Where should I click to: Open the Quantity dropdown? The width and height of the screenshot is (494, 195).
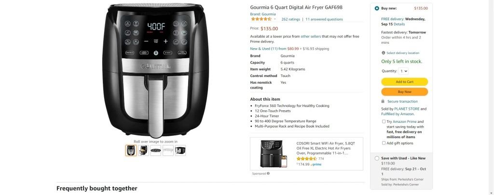click(404, 71)
